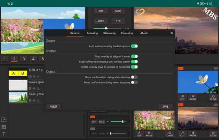
Task: Switch to the General settings tab
Action: [x=75, y=33]
